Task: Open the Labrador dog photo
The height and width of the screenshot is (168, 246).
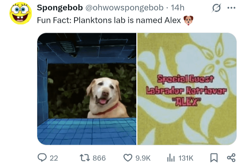Action: click(87, 89)
